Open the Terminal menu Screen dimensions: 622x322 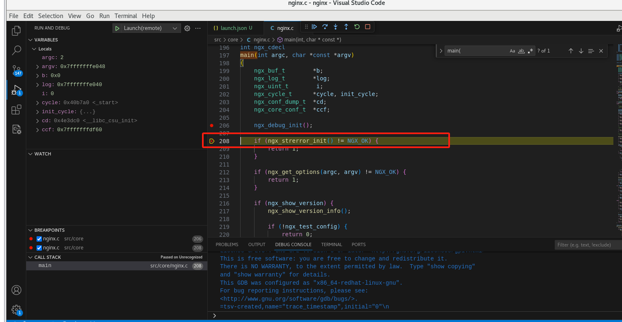(x=126, y=16)
